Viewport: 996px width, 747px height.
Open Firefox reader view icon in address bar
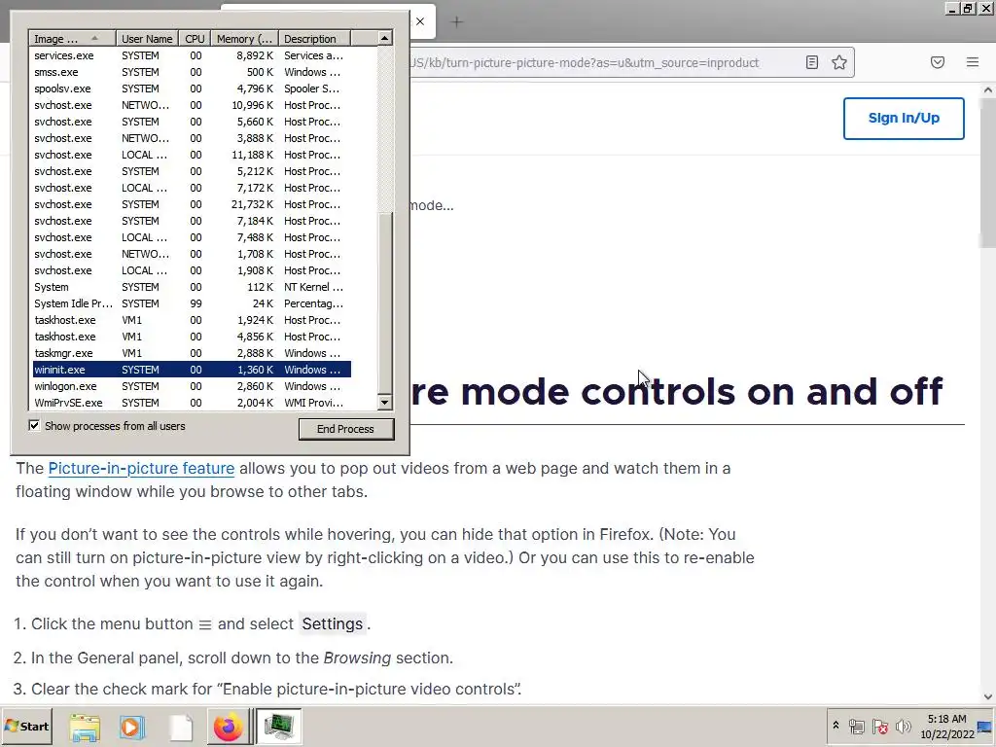tap(812, 62)
